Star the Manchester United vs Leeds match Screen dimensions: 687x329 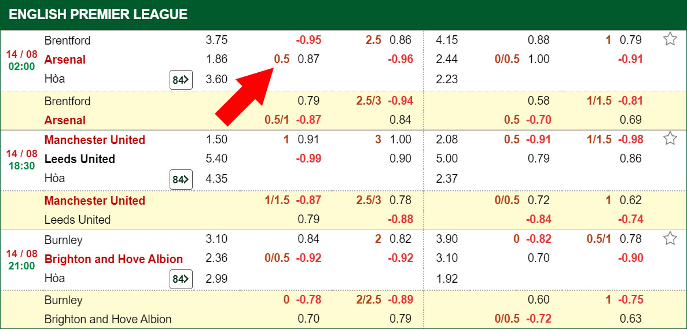click(x=670, y=139)
